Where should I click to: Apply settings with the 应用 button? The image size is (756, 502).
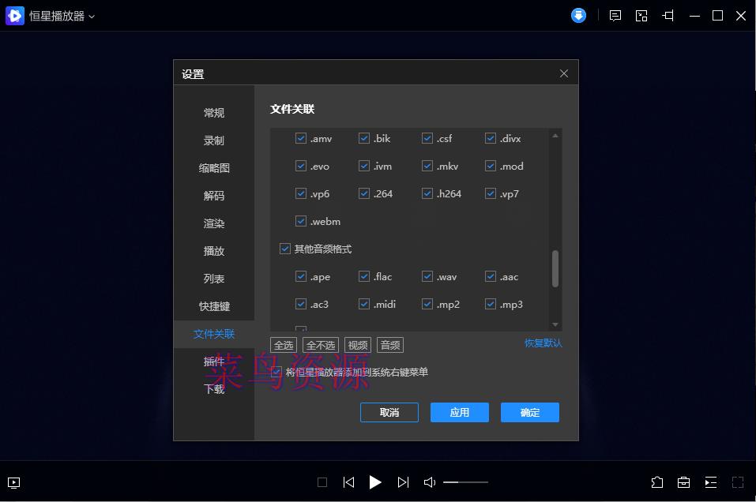pos(459,412)
